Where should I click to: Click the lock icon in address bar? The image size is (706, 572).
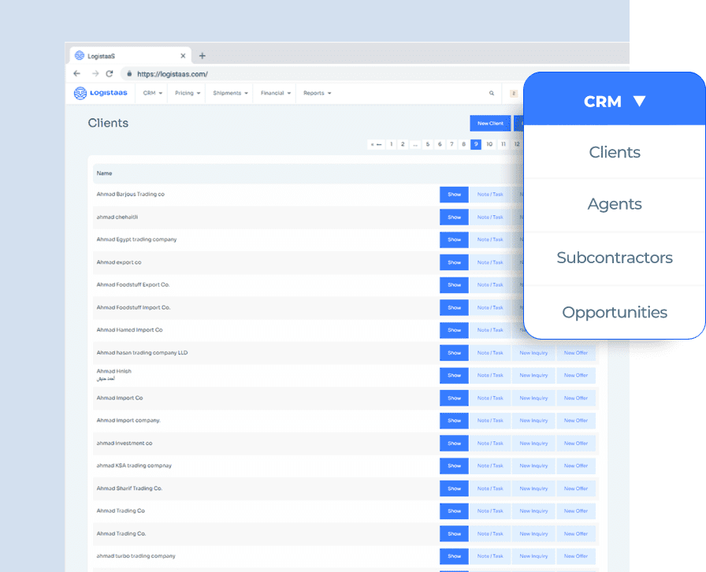[x=129, y=73]
